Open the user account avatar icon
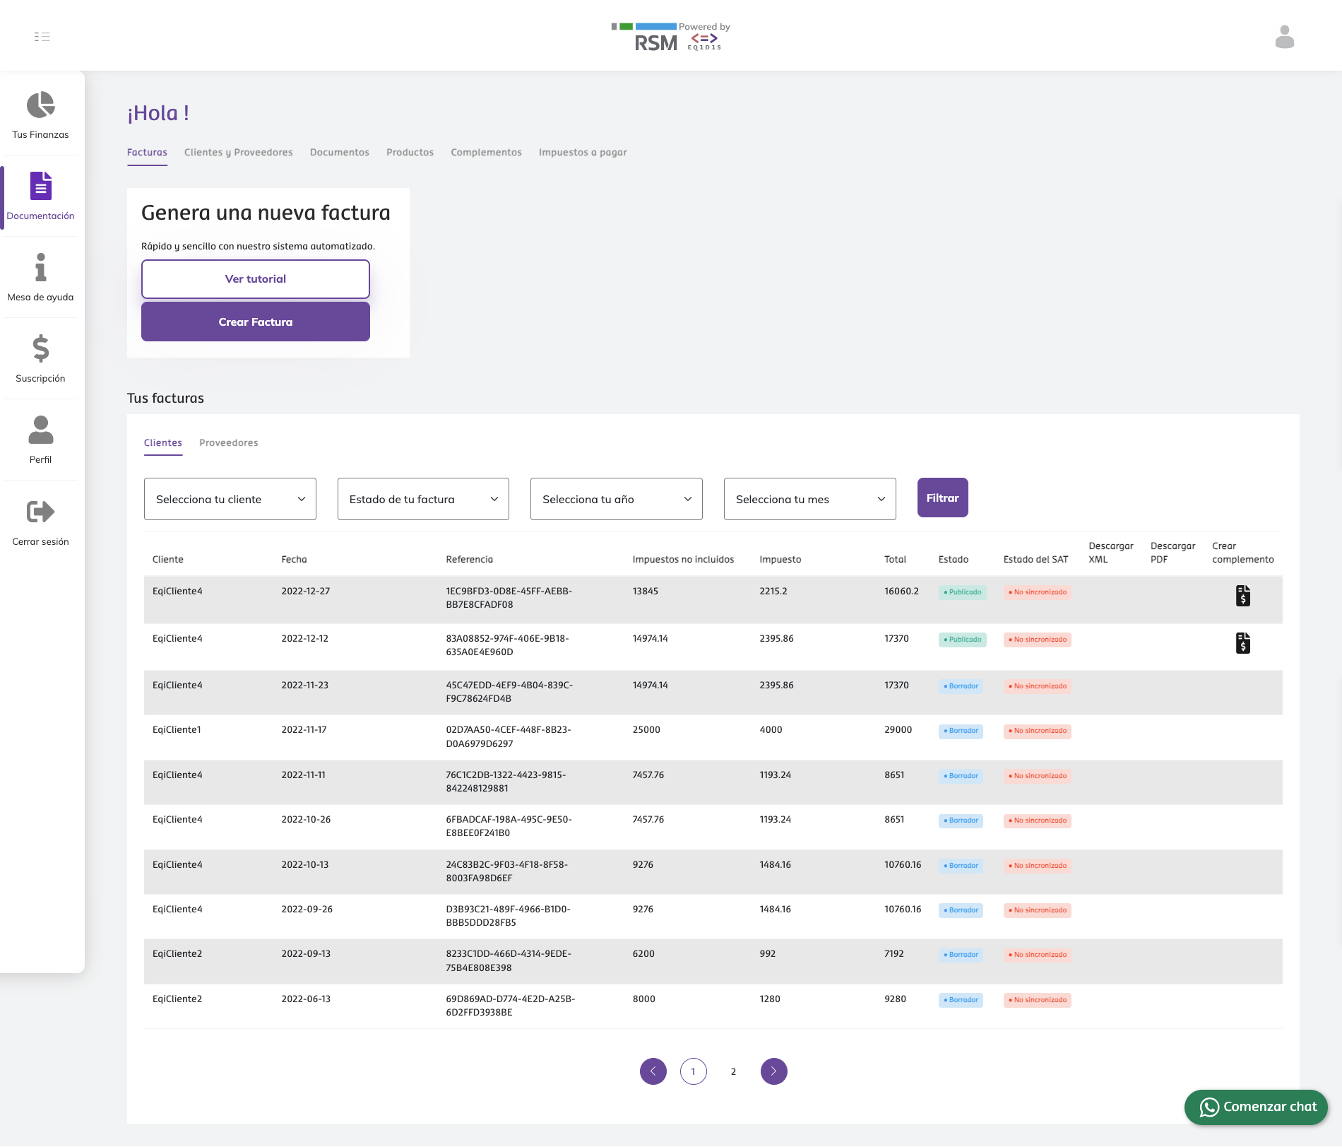Viewport: 1342px width, 1147px height. (x=1284, y=37)
